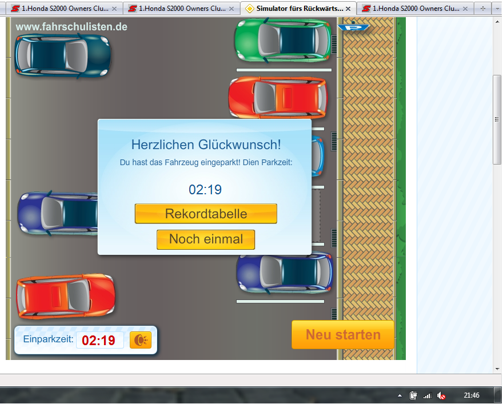Click the battery power icon in tray
The width and height of the screenshot is (503, 404).
pyautogui.click(x=414, y=395)
